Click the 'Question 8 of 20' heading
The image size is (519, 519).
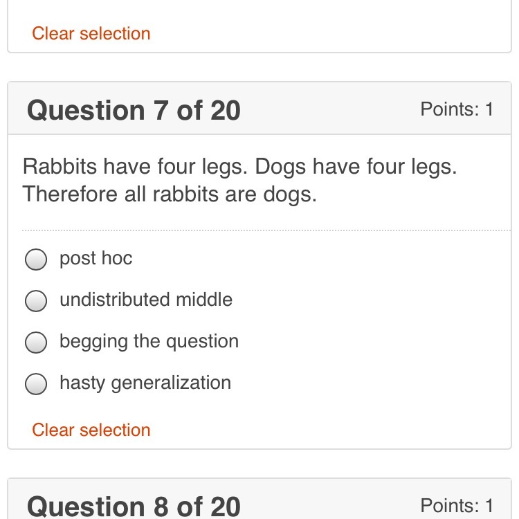coord(134,506)
